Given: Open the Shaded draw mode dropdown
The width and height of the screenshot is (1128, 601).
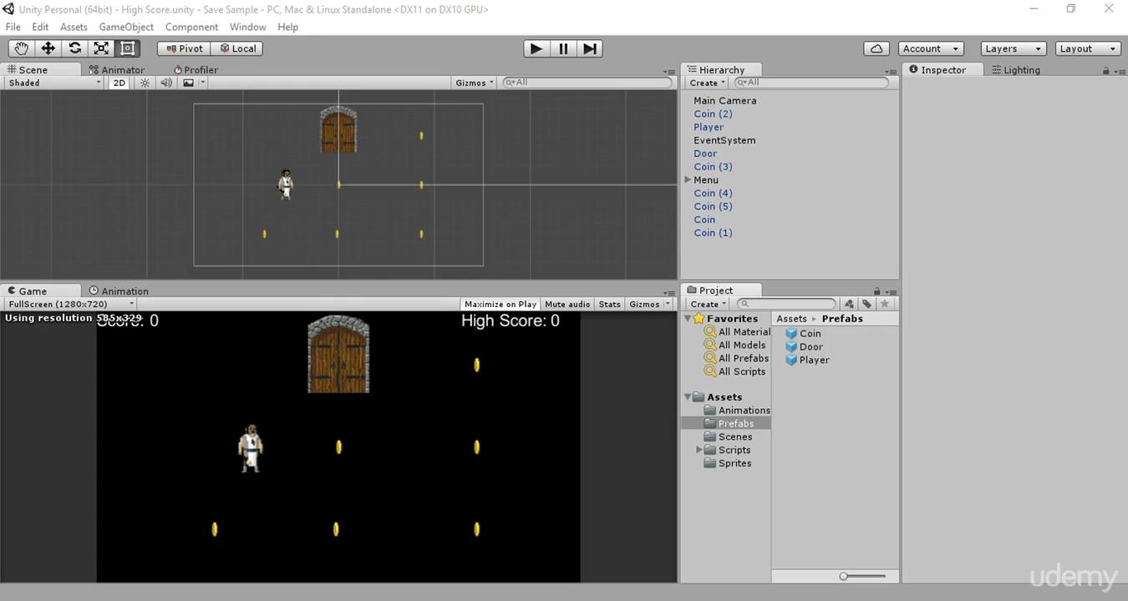Looking at the screenshot, I should 50,82.
